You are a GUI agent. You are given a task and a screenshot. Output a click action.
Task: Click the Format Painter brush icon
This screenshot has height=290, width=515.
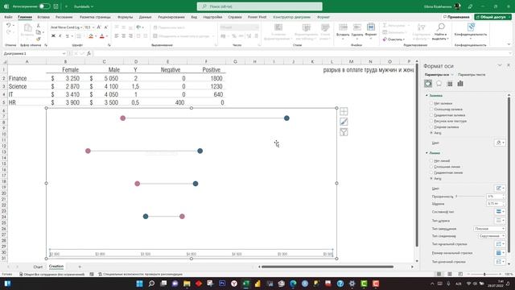(39, 39)
